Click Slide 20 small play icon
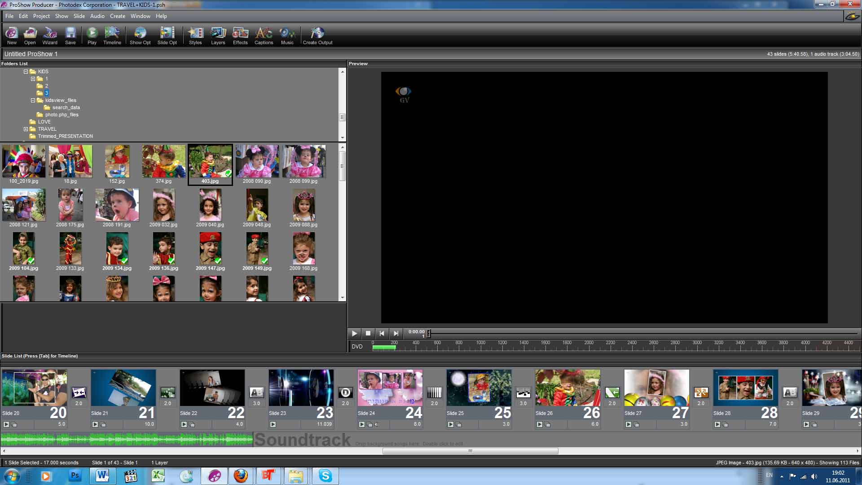This screenshot has height=485, width=862. 6,424
